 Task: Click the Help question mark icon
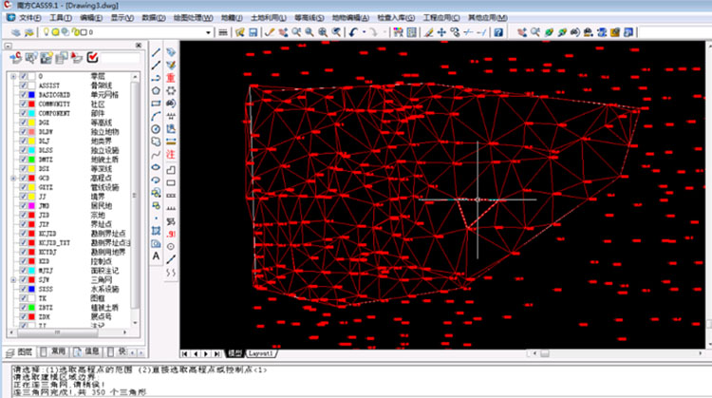click(498, 32)
